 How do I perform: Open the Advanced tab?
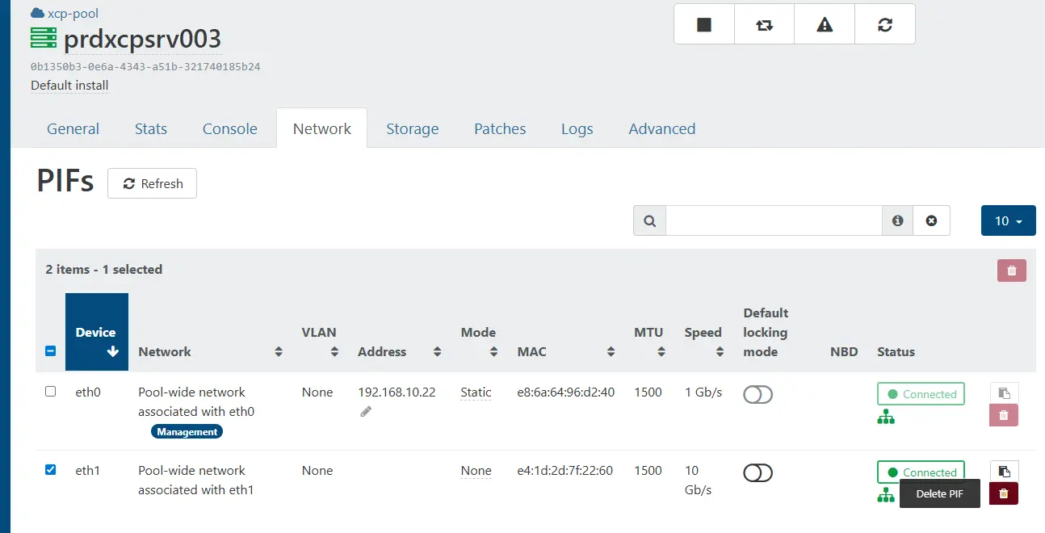click(661, 128)
